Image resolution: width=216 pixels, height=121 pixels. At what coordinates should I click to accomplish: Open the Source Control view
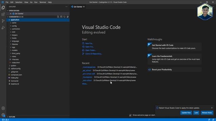3,21
